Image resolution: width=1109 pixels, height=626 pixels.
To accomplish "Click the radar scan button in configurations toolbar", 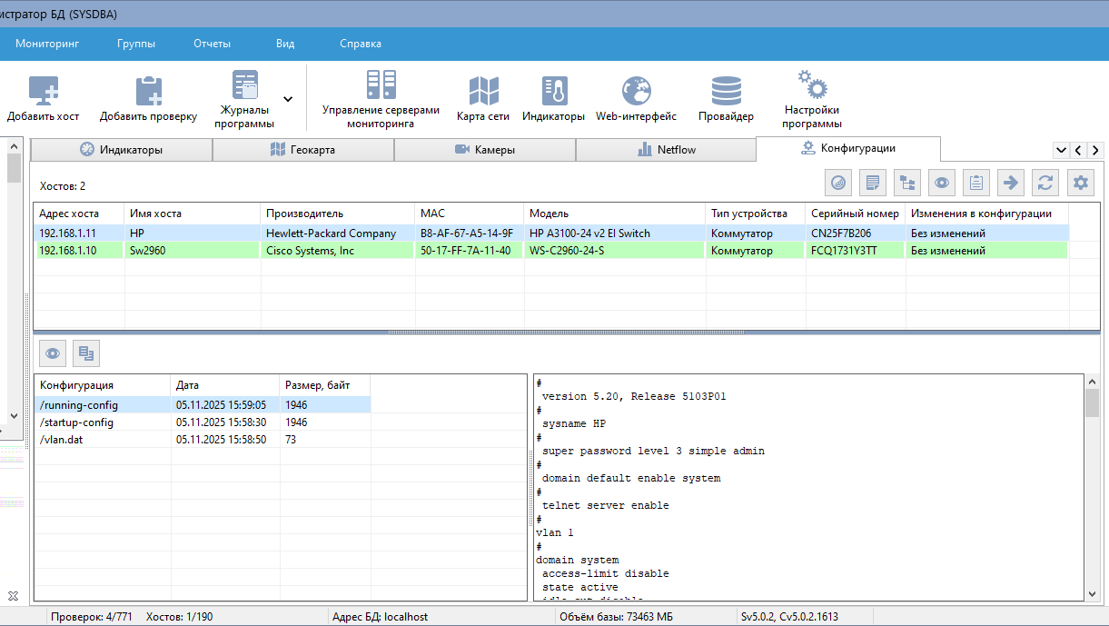I will [838, 183].
